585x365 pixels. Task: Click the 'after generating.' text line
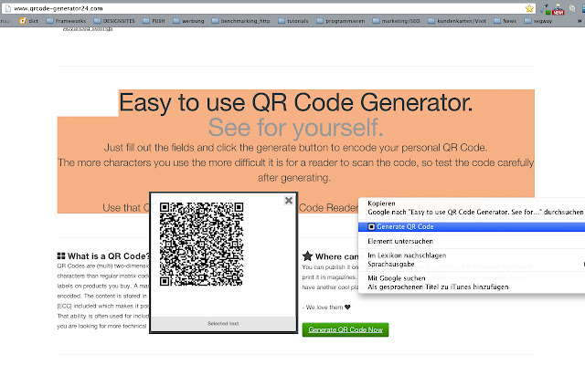(x=294, y=178)
